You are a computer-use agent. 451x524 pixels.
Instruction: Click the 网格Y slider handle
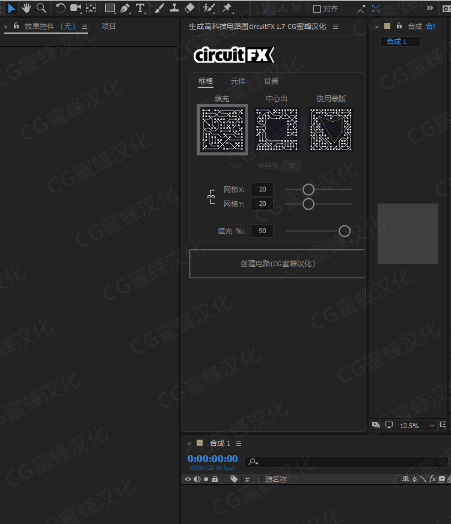(308, 204)
